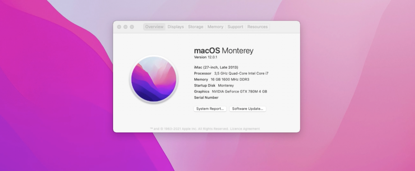Close the About This Mac window

click(x=119, y=27)
